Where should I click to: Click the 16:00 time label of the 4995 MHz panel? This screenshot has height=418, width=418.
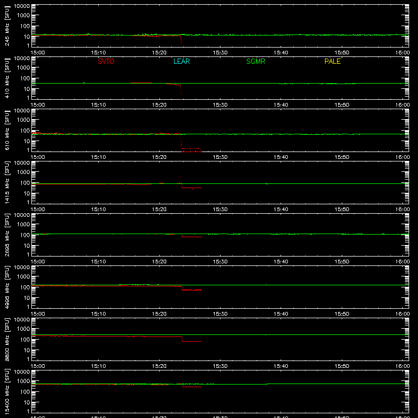[402, 314]
